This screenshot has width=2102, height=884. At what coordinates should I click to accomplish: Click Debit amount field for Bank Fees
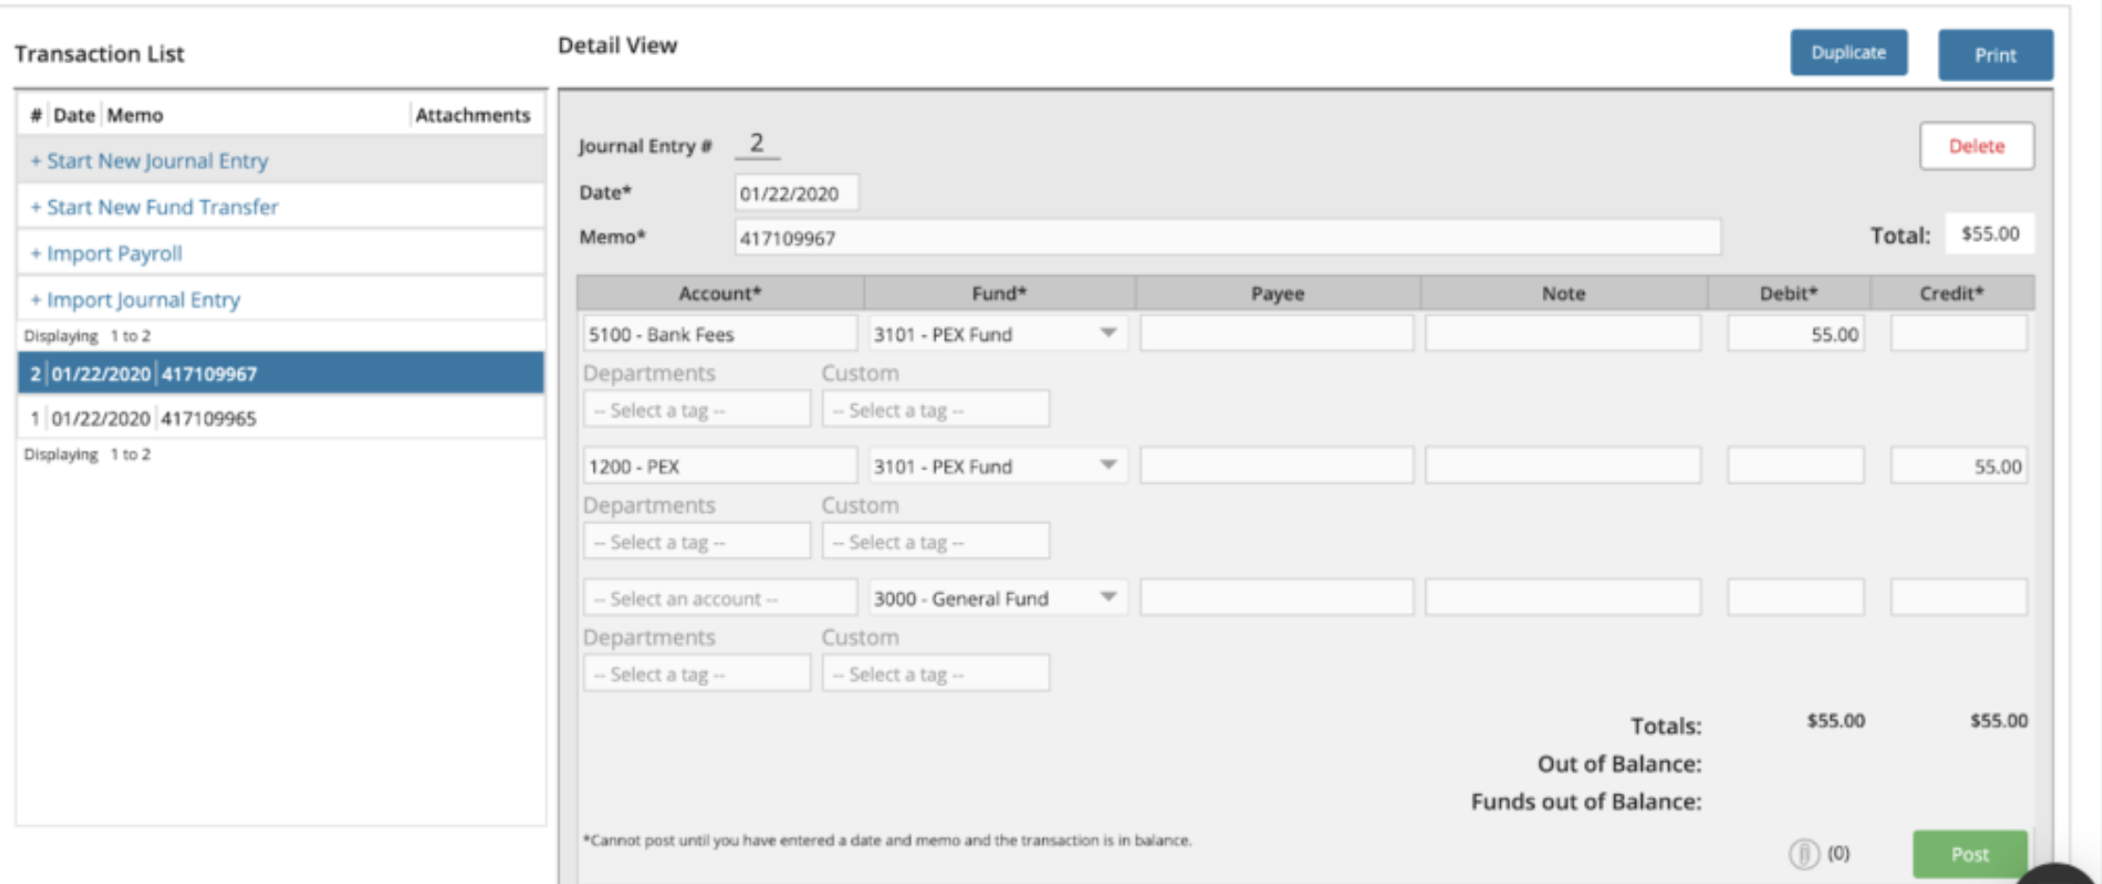click(1795, 334)
